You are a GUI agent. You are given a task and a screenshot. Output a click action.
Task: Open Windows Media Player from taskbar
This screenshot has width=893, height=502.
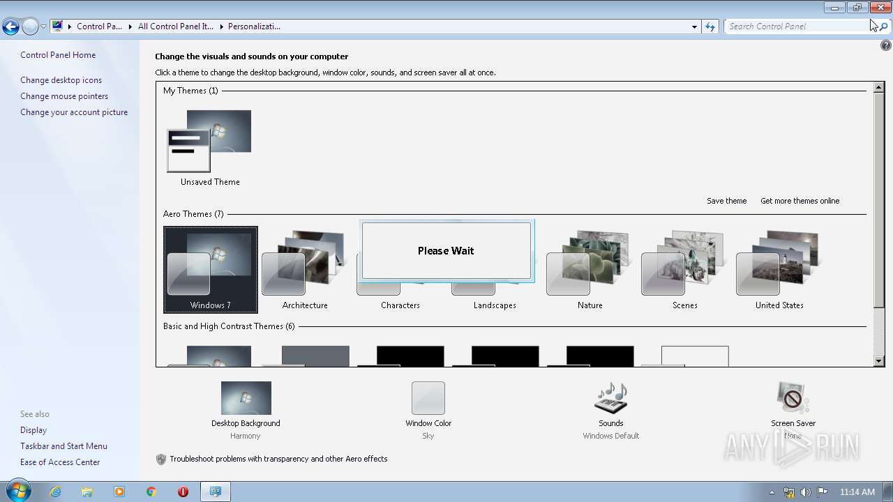[119, 492]
